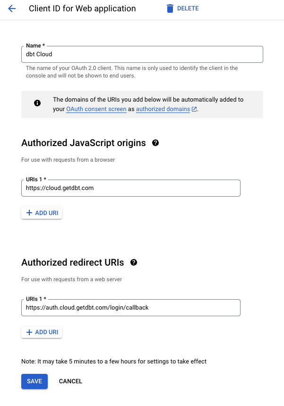Click the external link icon beside authorized domains
This screenshot has width=284, height=406.
194,109
